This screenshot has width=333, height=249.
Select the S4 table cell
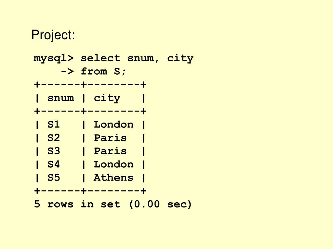coord(54,164)
